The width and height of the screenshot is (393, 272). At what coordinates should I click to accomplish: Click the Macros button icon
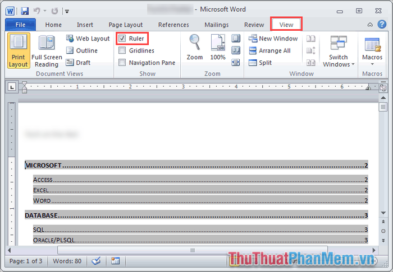[372, 46]
